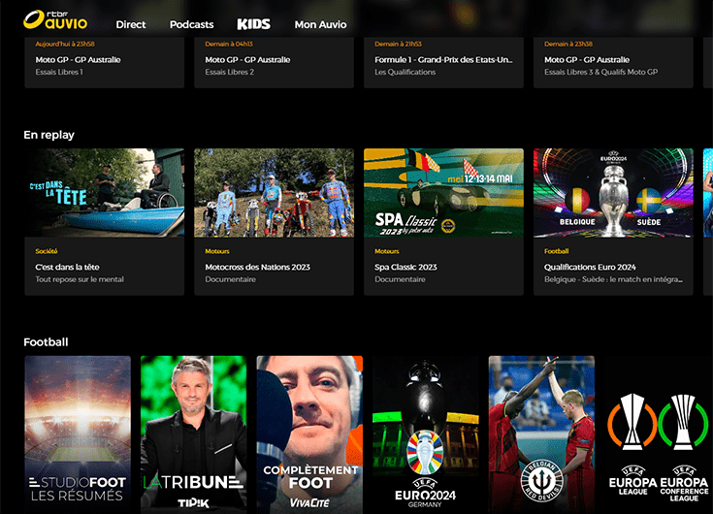Open C'est dans la tête thumbnail
713x514 pixels.
point(105,193)
